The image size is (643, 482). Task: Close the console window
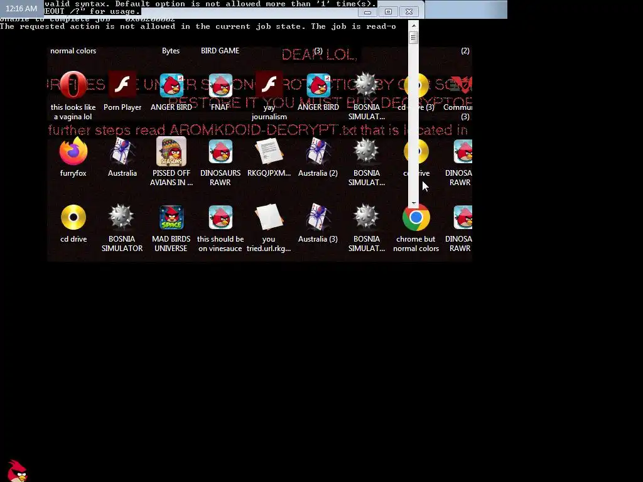(x=409, y=12)
